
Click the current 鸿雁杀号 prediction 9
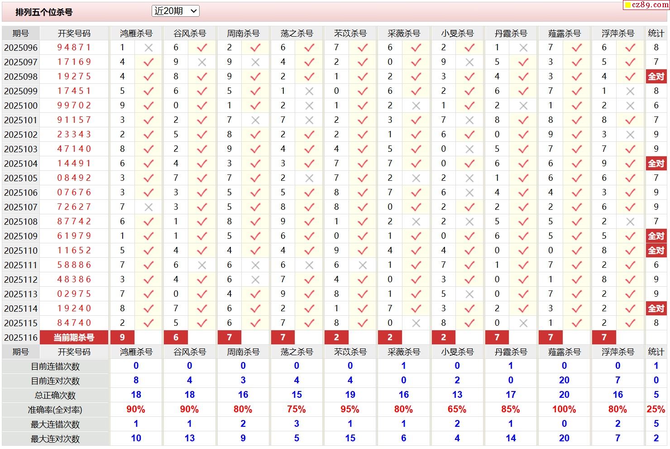click(122, 338)
